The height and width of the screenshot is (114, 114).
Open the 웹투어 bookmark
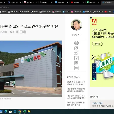point(34,12)
